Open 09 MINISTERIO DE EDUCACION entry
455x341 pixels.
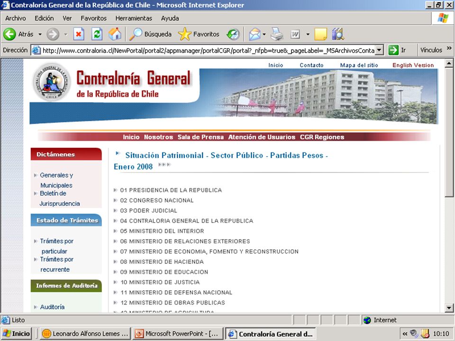164,272
